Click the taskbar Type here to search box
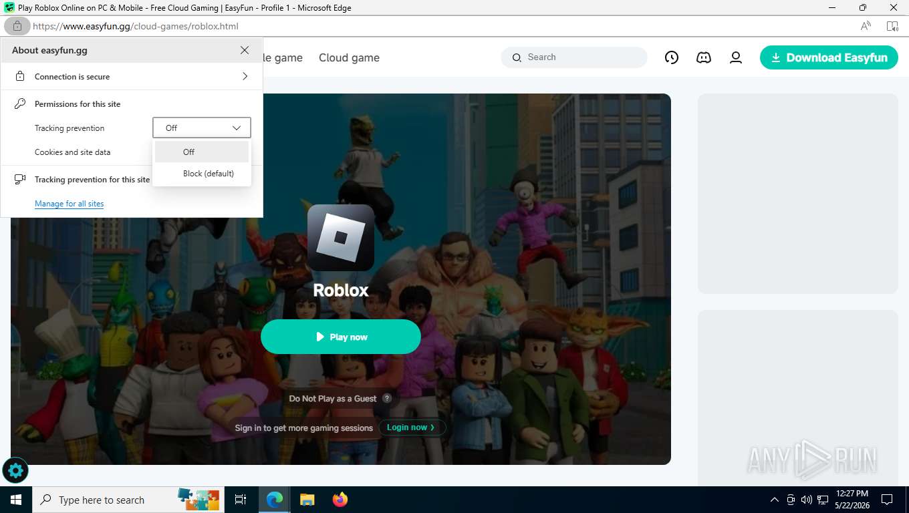Screen dimensions: 909x513 (x=127, y=500)
